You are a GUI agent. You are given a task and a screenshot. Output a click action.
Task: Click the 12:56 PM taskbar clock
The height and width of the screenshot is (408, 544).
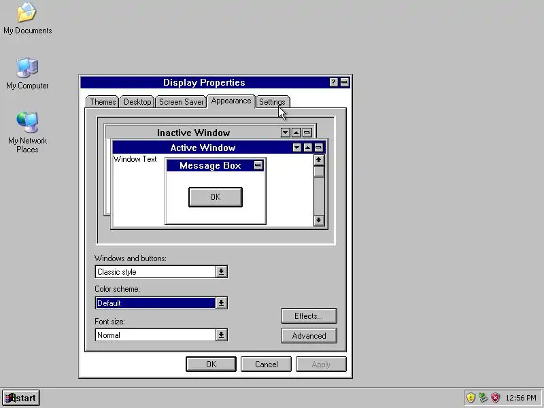coord(521,398)
